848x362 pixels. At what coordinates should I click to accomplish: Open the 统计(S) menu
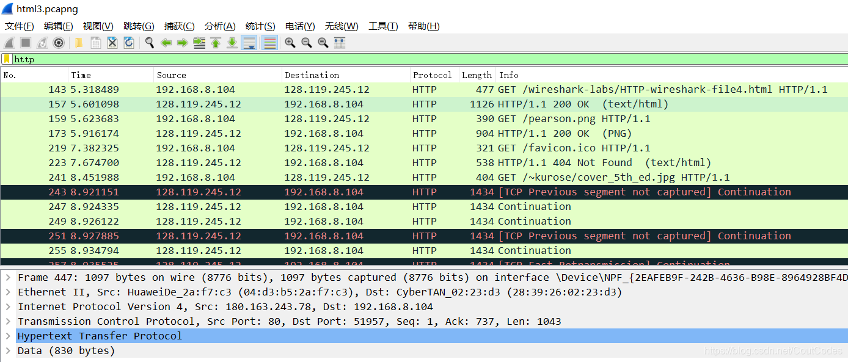[x=260, y=26]
